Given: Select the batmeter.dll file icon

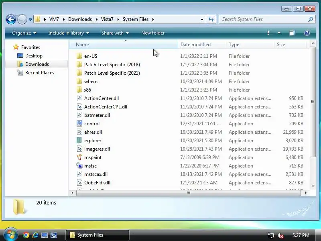Looking at the screenshot, I should pos(79,115).
